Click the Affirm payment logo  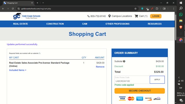tap(157, 99)
